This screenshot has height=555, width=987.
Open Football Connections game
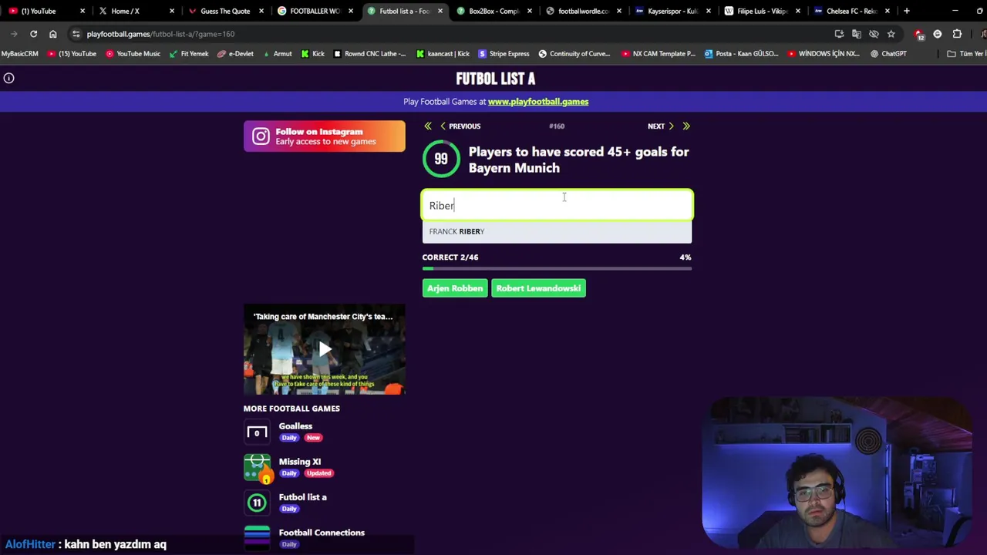pyautogui.click(x=322, y=533)
